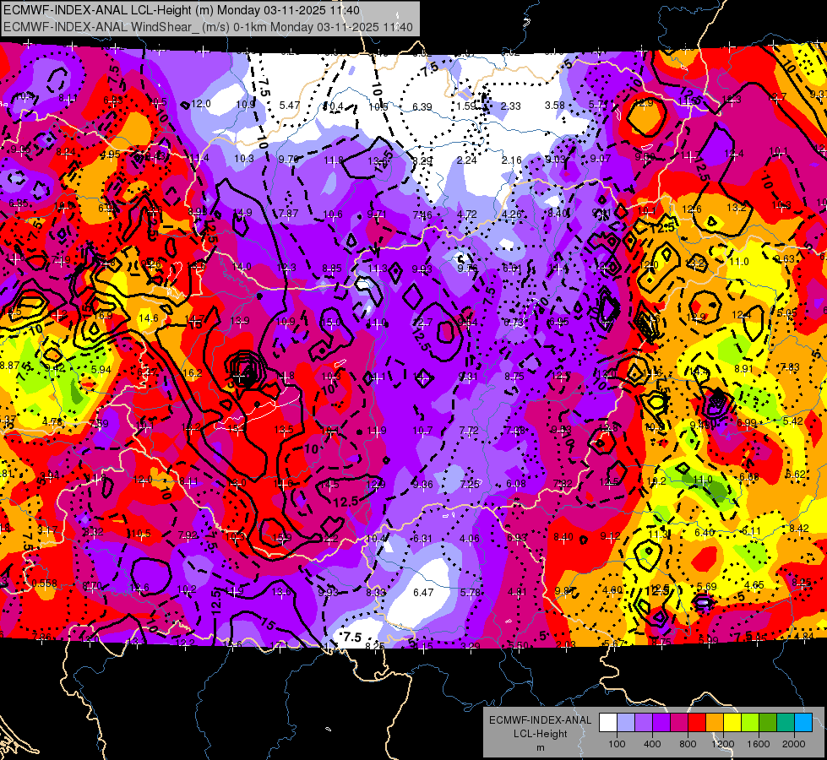Click the map value '14.9'
The width and height of the screenshot is (827, 760).
(242, 213)
